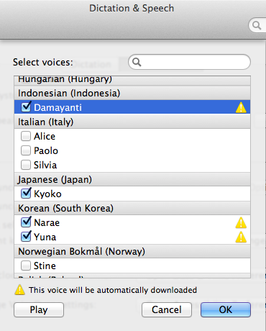Uncheck the Narae voice
The image size is (266, 331).
(x=26, y=222)
